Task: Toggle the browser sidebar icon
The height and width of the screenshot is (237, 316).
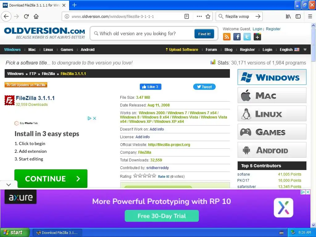Action: coord(298,16)
